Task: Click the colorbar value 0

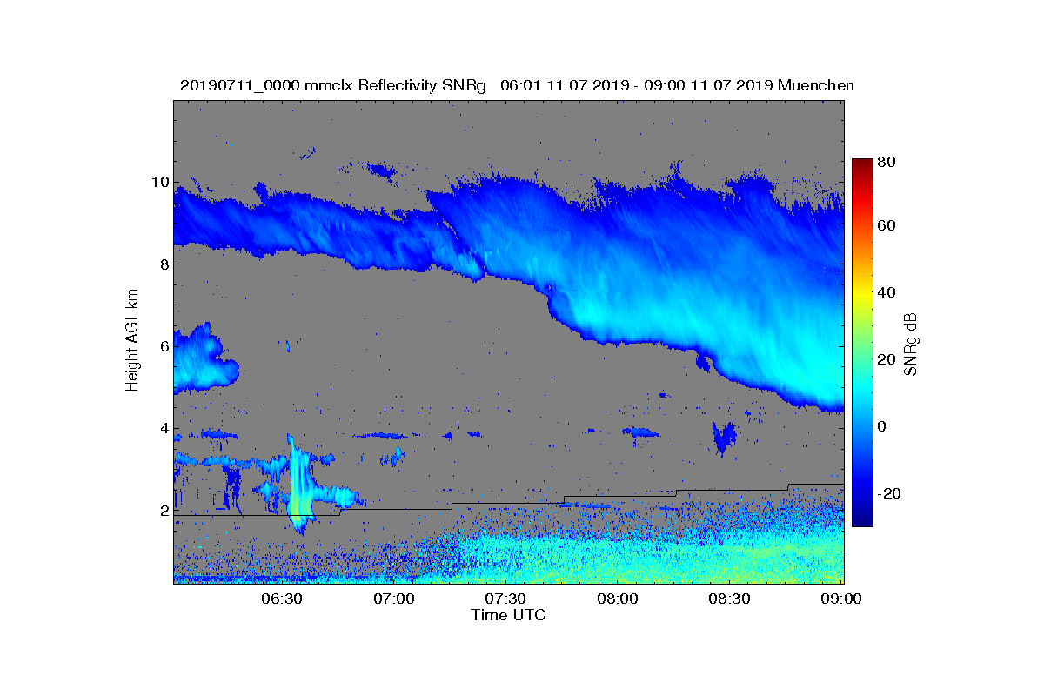Action: [x=882, y=426]
